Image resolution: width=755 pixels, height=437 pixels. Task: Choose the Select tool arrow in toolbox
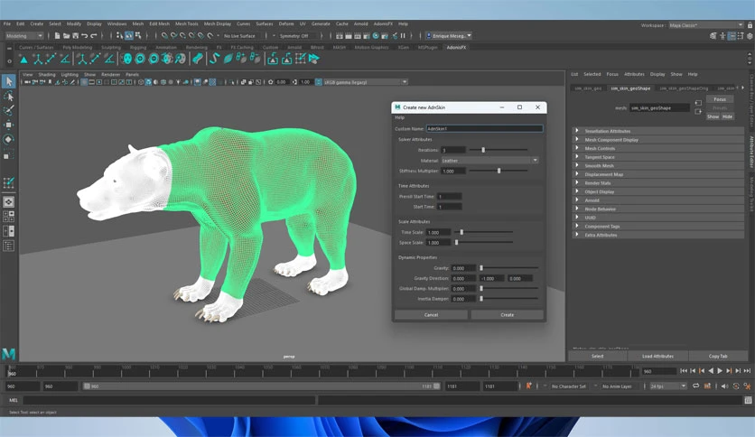coord(9,81)
